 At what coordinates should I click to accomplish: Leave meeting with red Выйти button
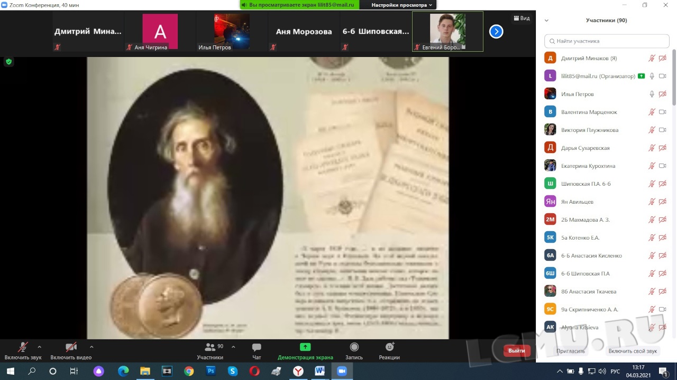point(517,351)
